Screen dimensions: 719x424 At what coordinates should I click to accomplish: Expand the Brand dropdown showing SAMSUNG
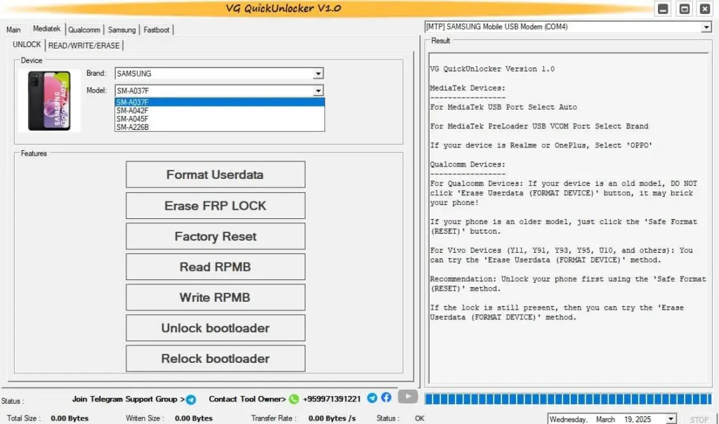[318, 74]
